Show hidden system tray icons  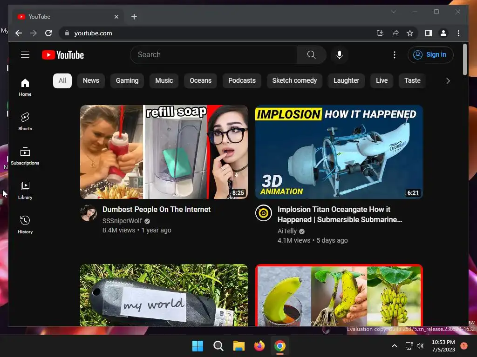tap(394, 346)
